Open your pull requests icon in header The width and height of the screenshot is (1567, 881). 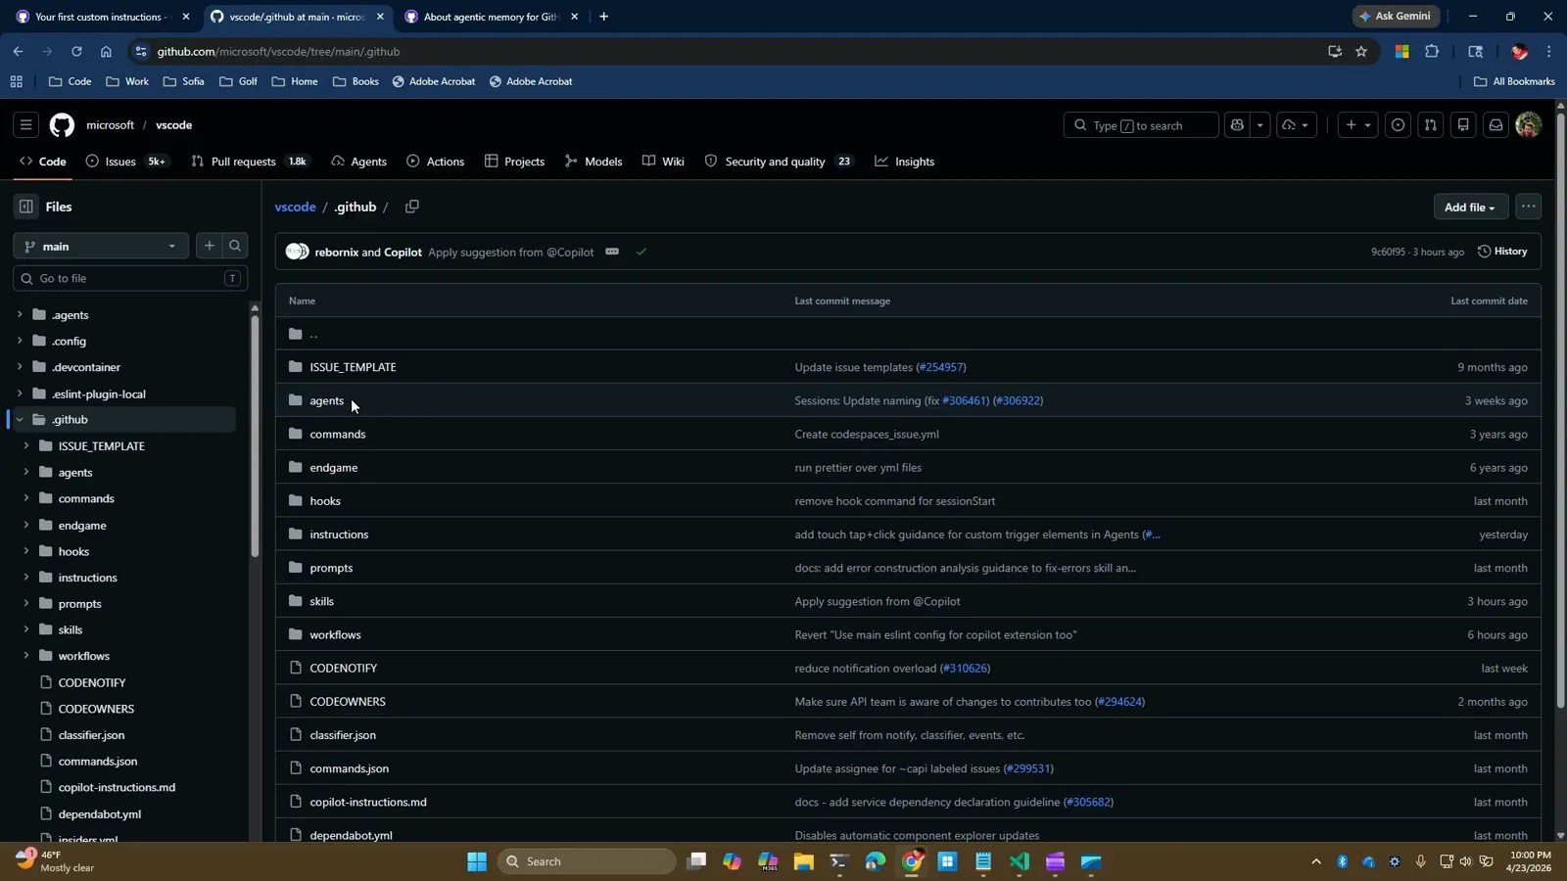[x=1431, y=125]
